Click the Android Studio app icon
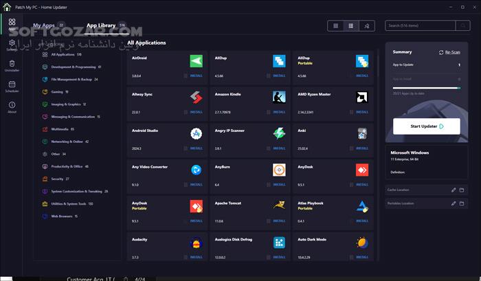Screen dimensions: 481x281 (196, 133)
